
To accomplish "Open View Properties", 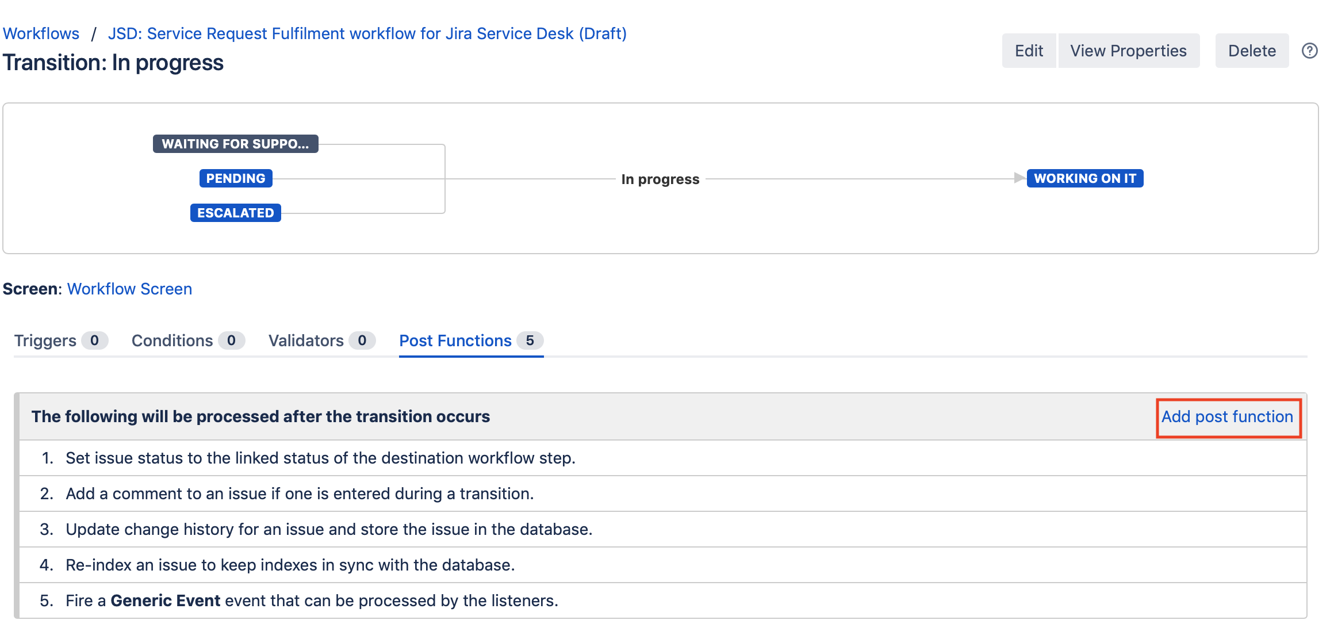I will click(1128, 51).
